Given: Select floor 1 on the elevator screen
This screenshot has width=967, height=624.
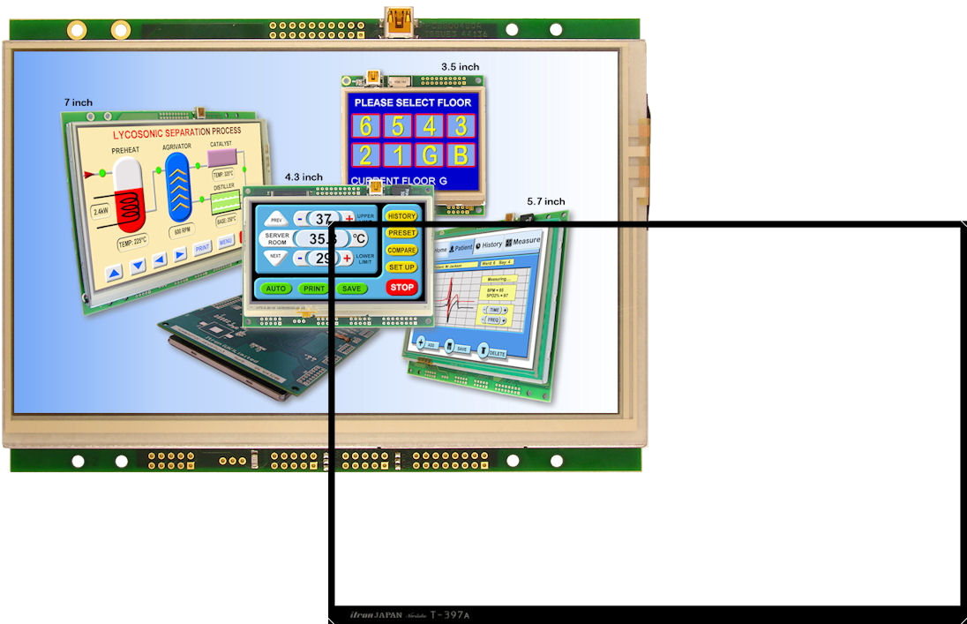Looking at the screenshot, I should pyautogui.click(x=398, y=155).
